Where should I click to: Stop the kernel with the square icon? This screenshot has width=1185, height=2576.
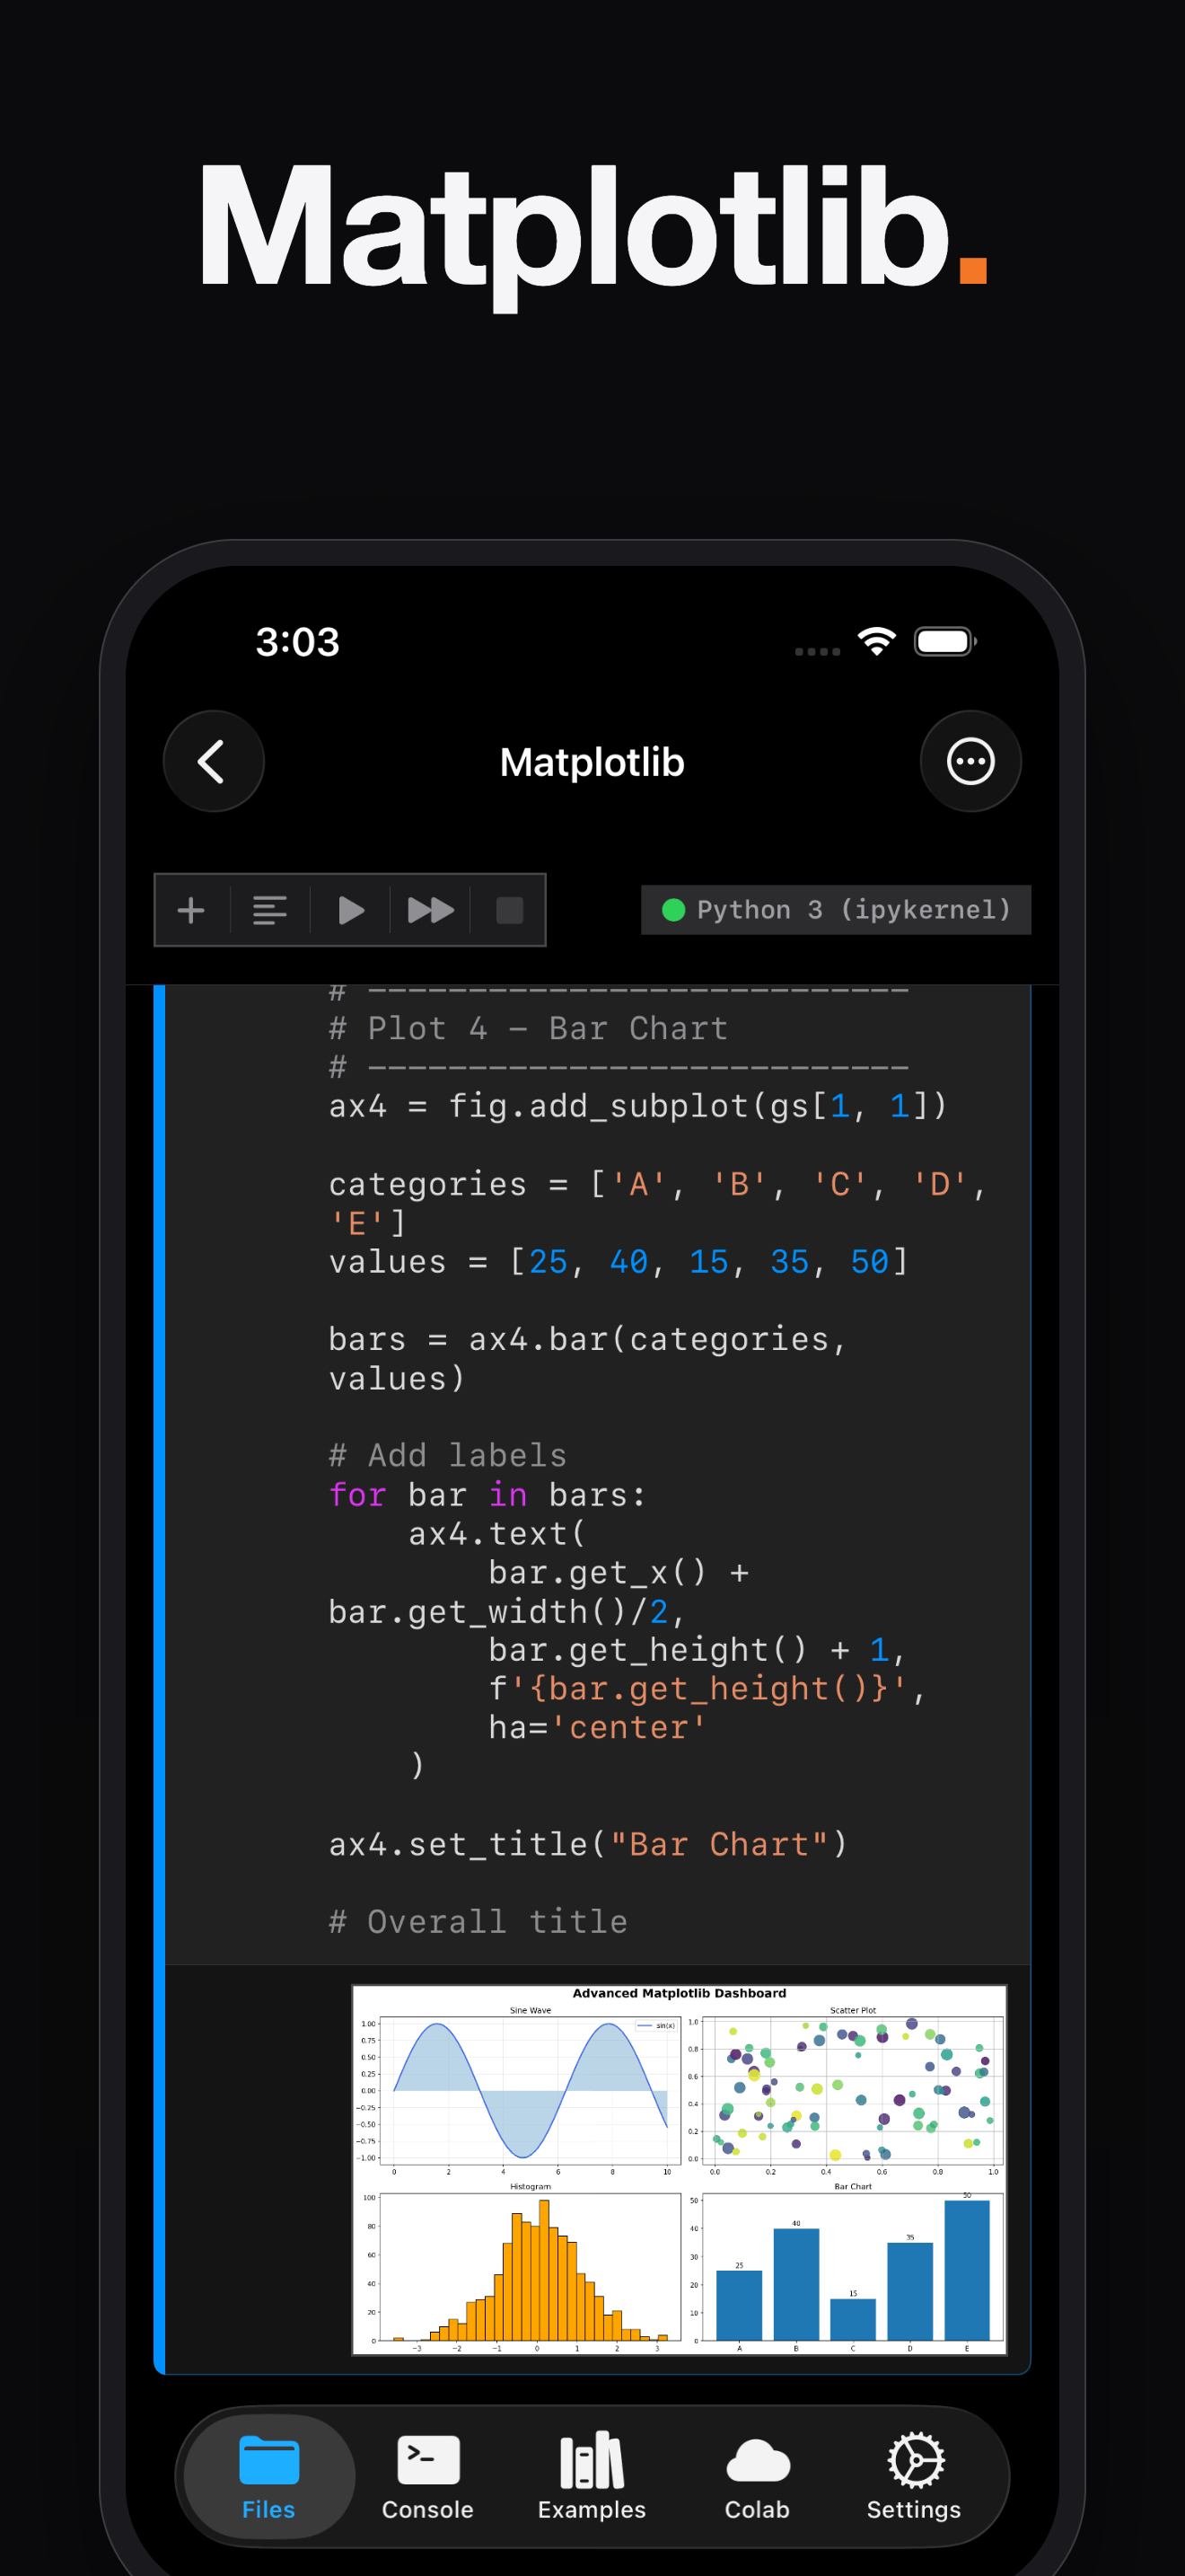click(510, 910)
